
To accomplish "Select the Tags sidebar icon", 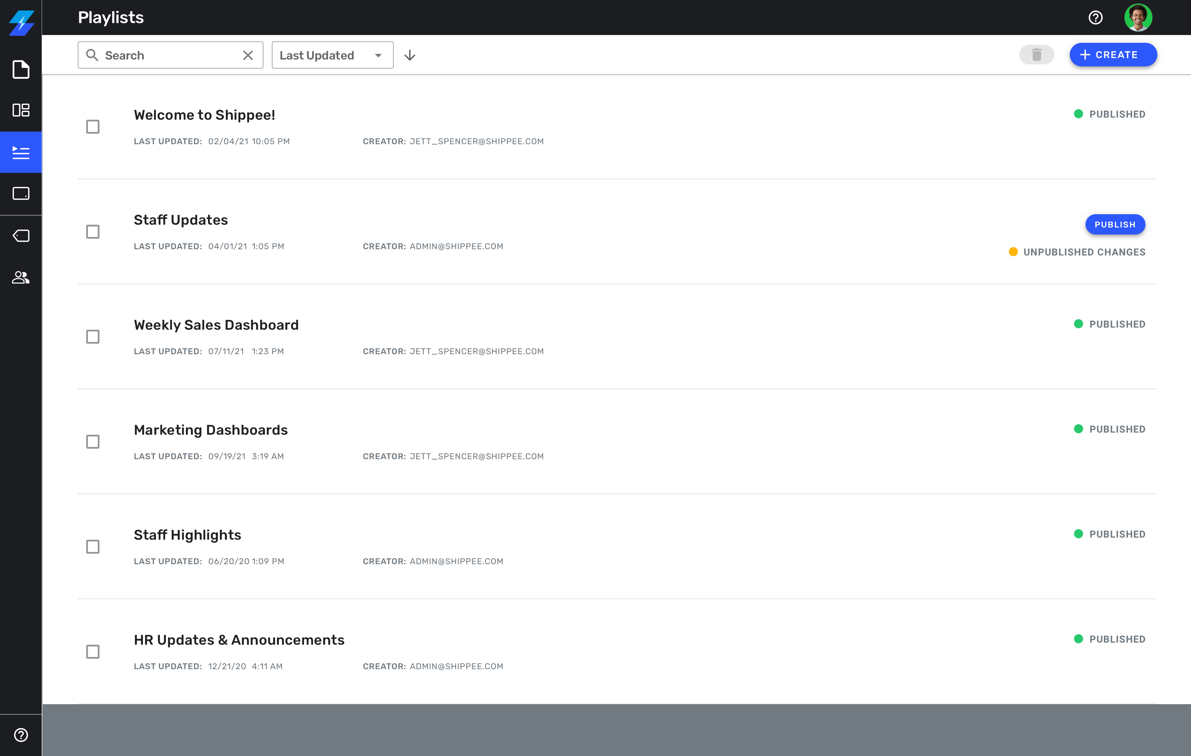I will 21,236.
